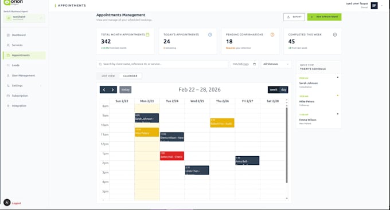Viewport: 390px width, 210px height.
Task: Click the business agent avatar icon
Action: [9, 18]
